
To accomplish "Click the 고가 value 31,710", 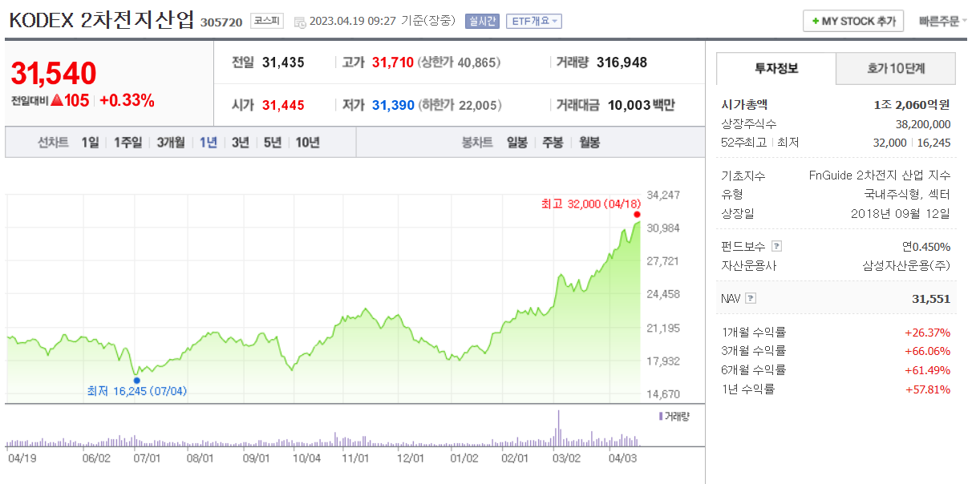I will point(393,63).
